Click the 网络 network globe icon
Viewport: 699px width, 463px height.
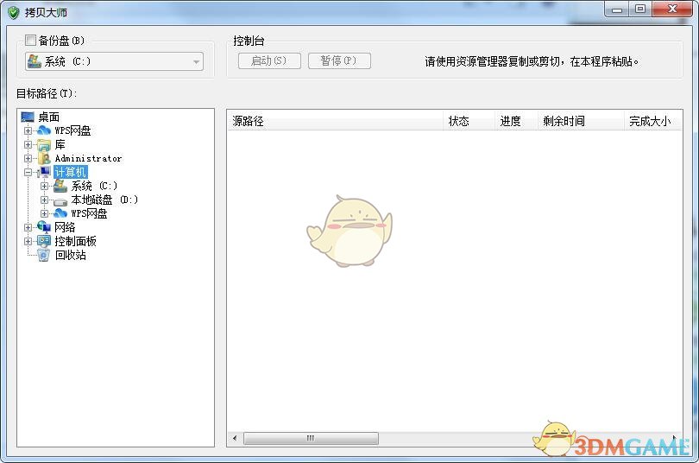[x=44, y=227]
